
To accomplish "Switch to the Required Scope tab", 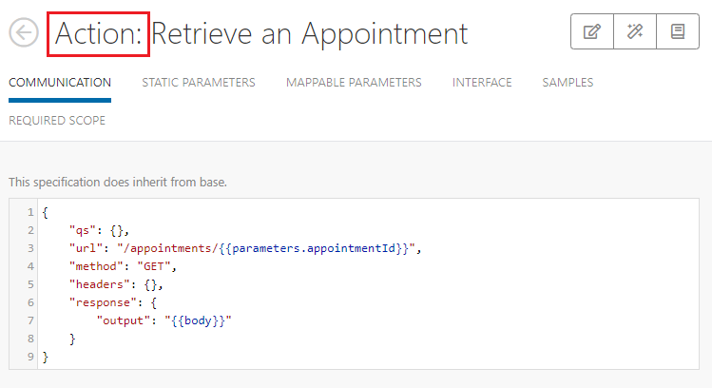I will [x=57, y=121].
